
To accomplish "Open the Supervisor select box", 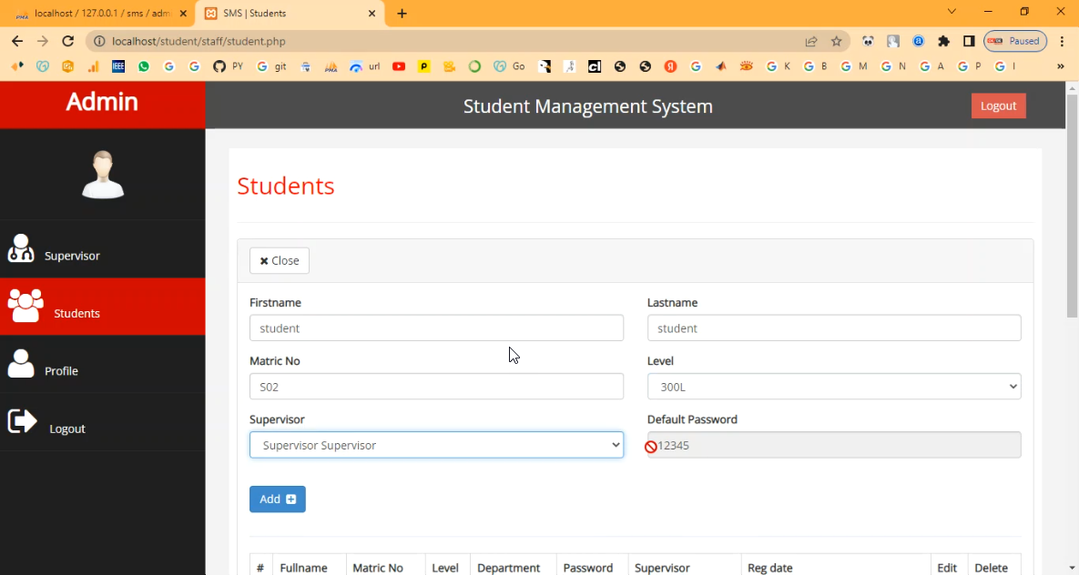I will pyautogui.click(x=436, y=445).
